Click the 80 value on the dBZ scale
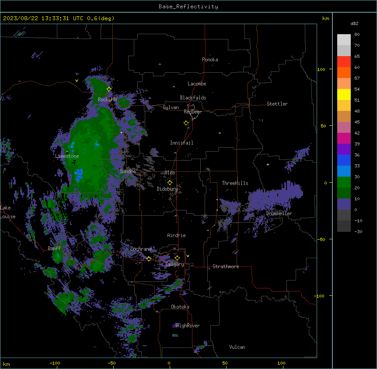The width and height of the screenshot is (377, 369). click(x=357, y=35)
